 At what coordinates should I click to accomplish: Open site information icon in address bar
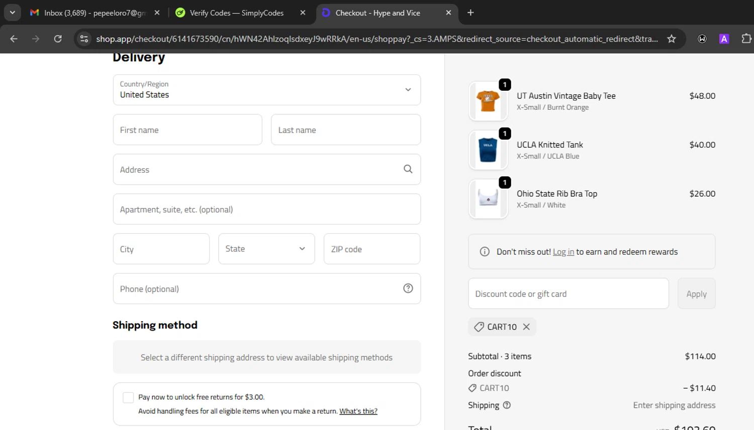click(x=84, y=39)
